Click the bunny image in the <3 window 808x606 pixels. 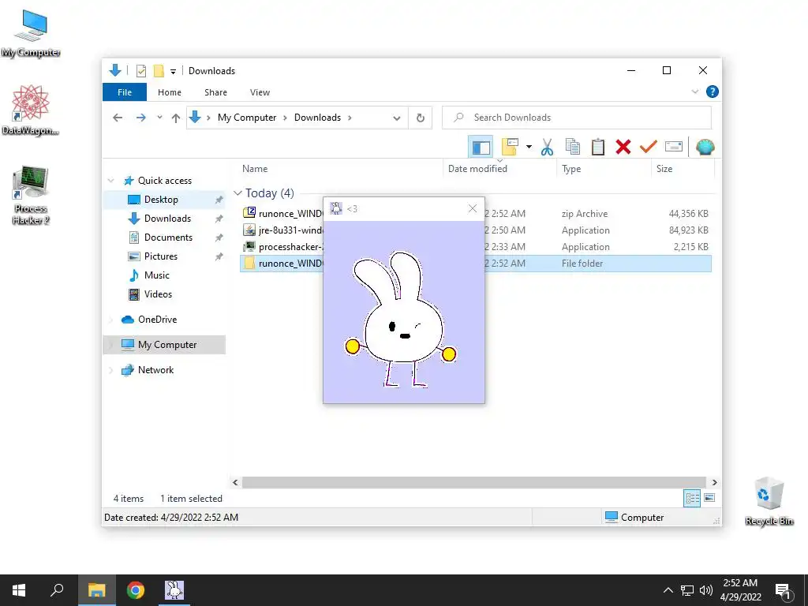pos(403,312)
